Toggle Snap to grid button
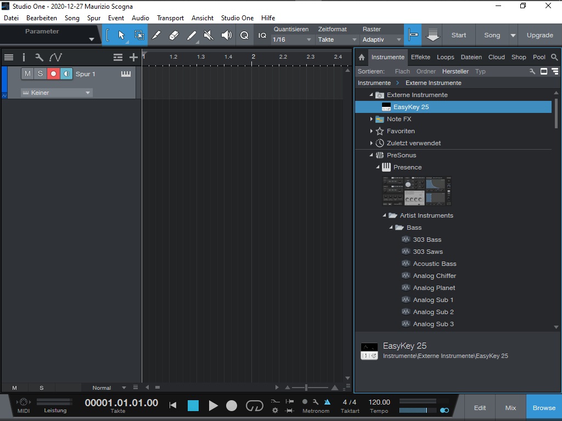Screen dimensions: 562x421 [x=413, y=35]
